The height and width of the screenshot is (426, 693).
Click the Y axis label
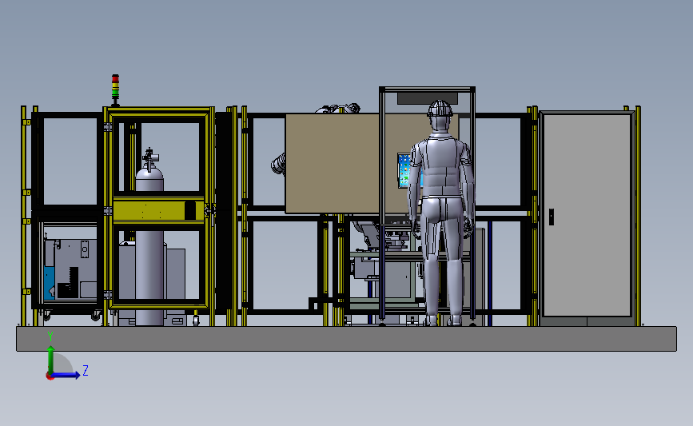click(x=50, y=336)
